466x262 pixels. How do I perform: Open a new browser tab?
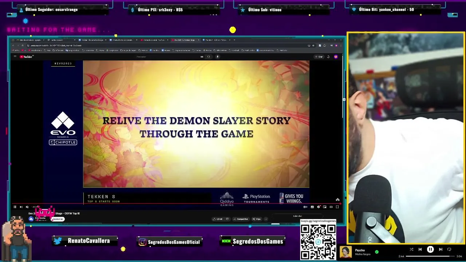[234, 40]
